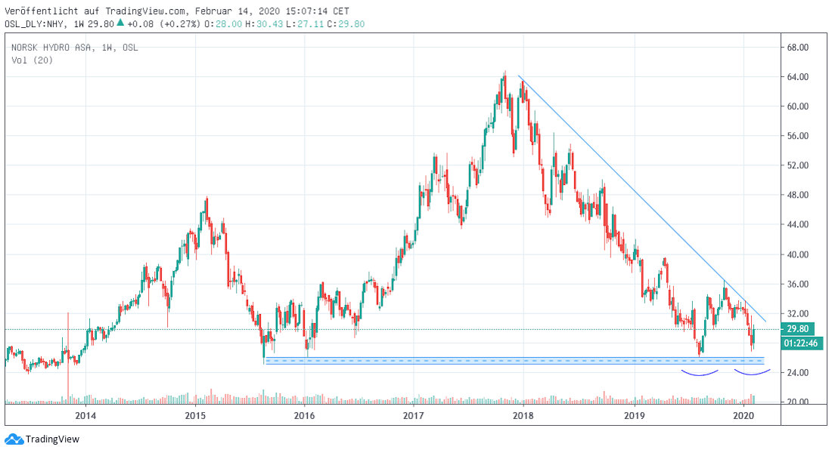Click the 2015 label on time axis
The width and height of the screenshot is (832, 453).
tap(195, 414)
